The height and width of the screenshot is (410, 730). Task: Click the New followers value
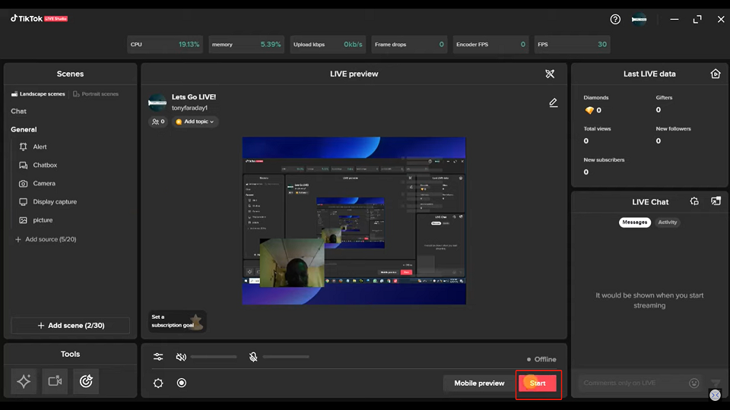(x=659, y=141)
